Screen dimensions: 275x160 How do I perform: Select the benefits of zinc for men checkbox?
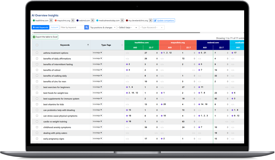pos(37,81)
